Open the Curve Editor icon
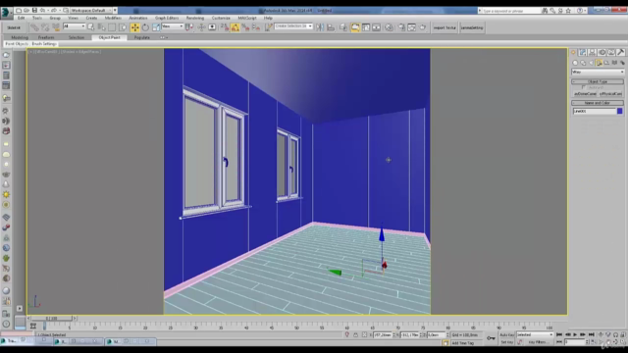Viewport: 628px width, 353px height. click(x=366, y=27)
